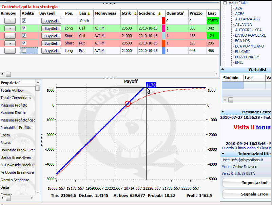Click the Leg column sort indicator 1
Viewport: 272px width, 205px height.
pyautogui.click(x=89, y=14)
